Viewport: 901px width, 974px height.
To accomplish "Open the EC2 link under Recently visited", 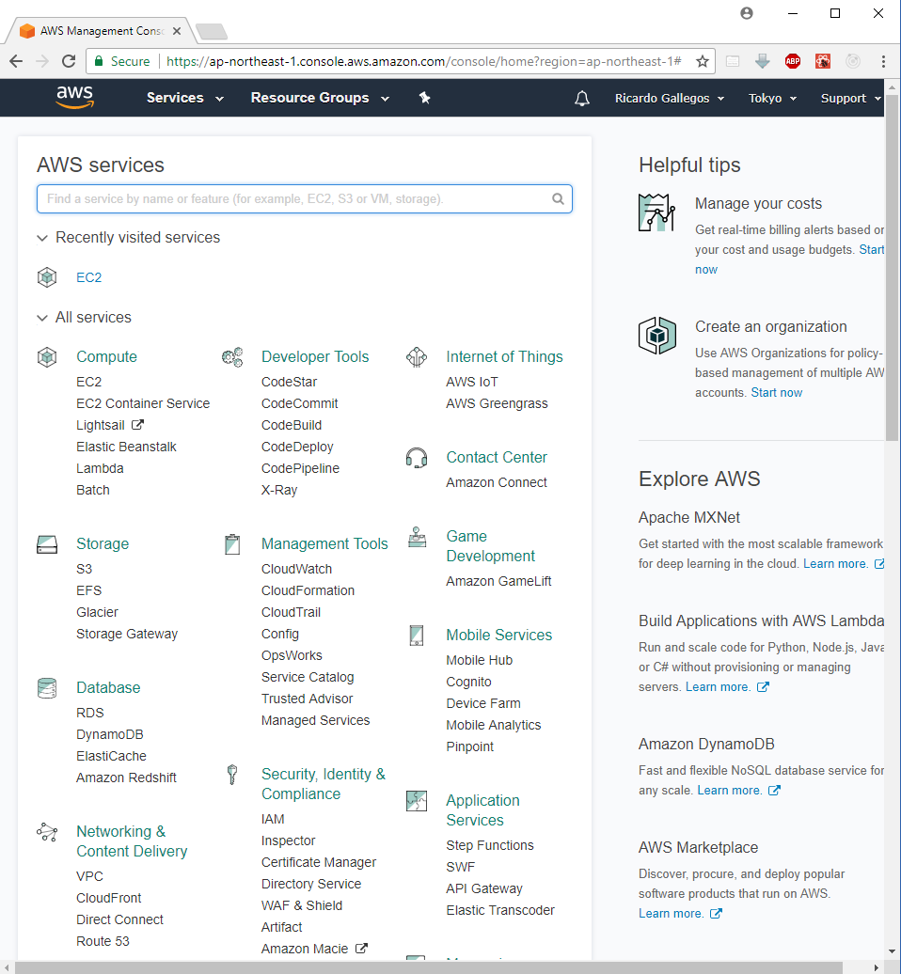I will tap(88, 277).
